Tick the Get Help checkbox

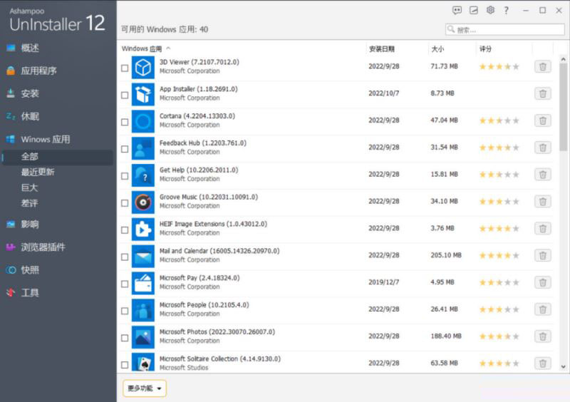coord(125,176)
